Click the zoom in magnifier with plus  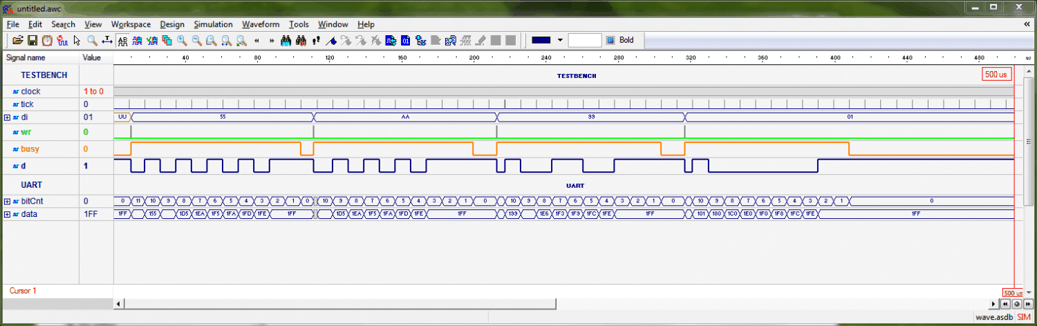click(182, 41)
